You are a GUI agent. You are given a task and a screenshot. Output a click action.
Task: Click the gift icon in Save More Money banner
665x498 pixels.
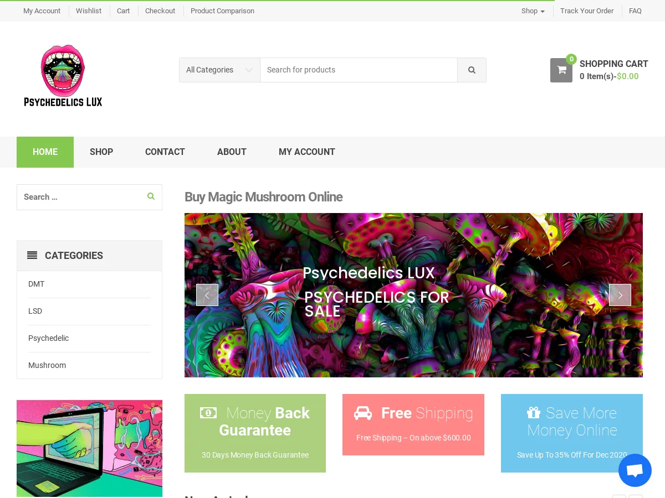[x=534, y=412]
